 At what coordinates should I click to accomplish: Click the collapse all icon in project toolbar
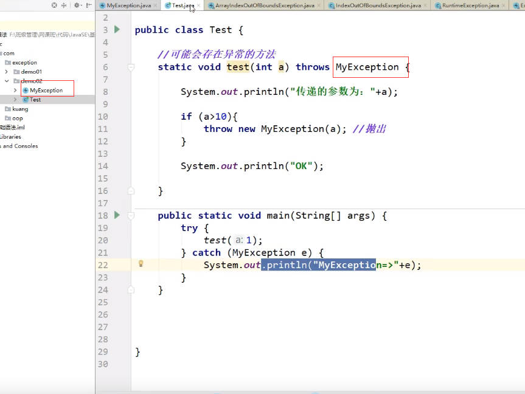(64, 5)
